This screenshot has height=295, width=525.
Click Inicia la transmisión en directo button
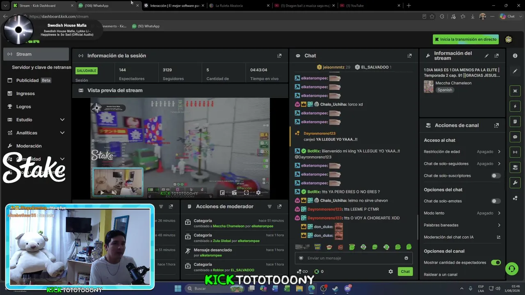466,39
